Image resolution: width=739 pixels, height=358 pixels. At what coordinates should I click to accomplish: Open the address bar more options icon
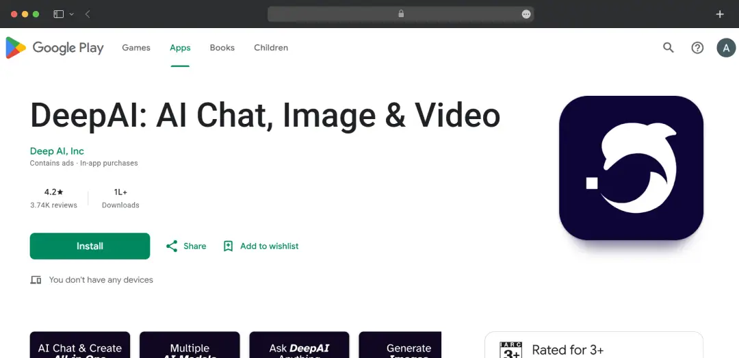[x=526, y=14]
